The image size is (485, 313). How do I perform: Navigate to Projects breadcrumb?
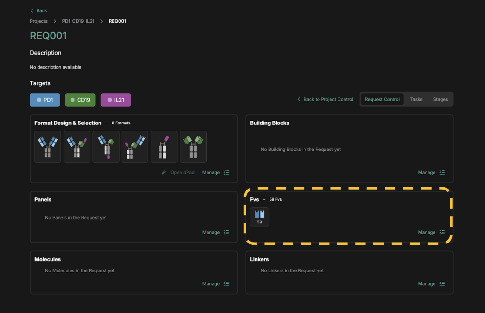(38, 21)
